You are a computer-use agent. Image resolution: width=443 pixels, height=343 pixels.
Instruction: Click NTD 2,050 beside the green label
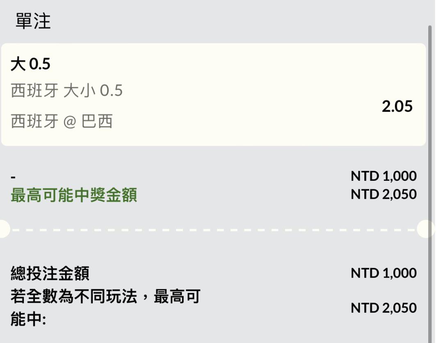[x=384, y=194]
